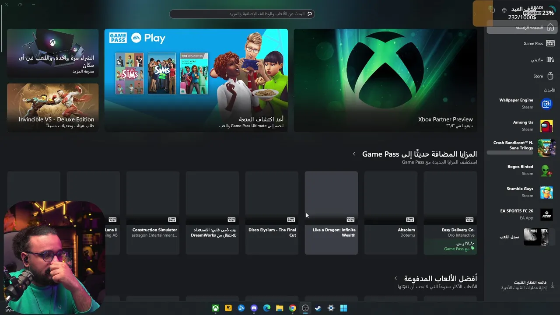Open the Battle.net taskbar icon
The image size is (560, 315).
point(241,308)
